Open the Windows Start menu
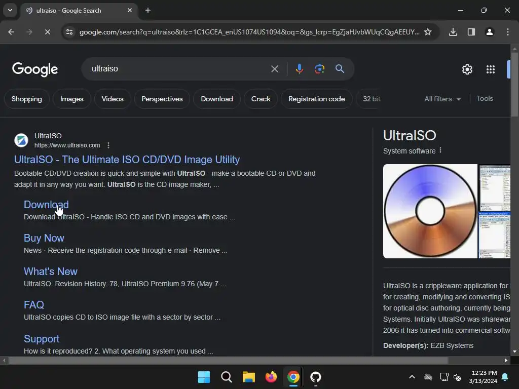Screen dimensions: 519x389 204,377
